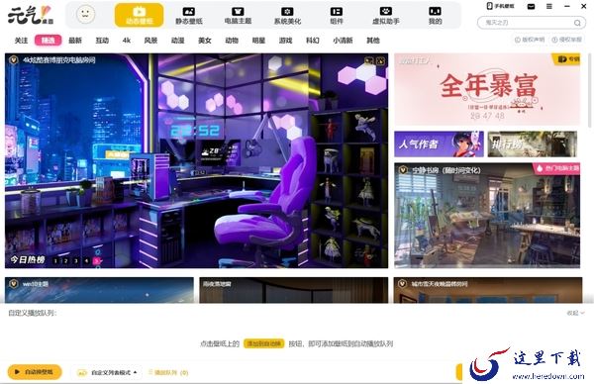Select the 最新 newest category
594x384 pixels.
pyautogui.click(x=75, y=41)
